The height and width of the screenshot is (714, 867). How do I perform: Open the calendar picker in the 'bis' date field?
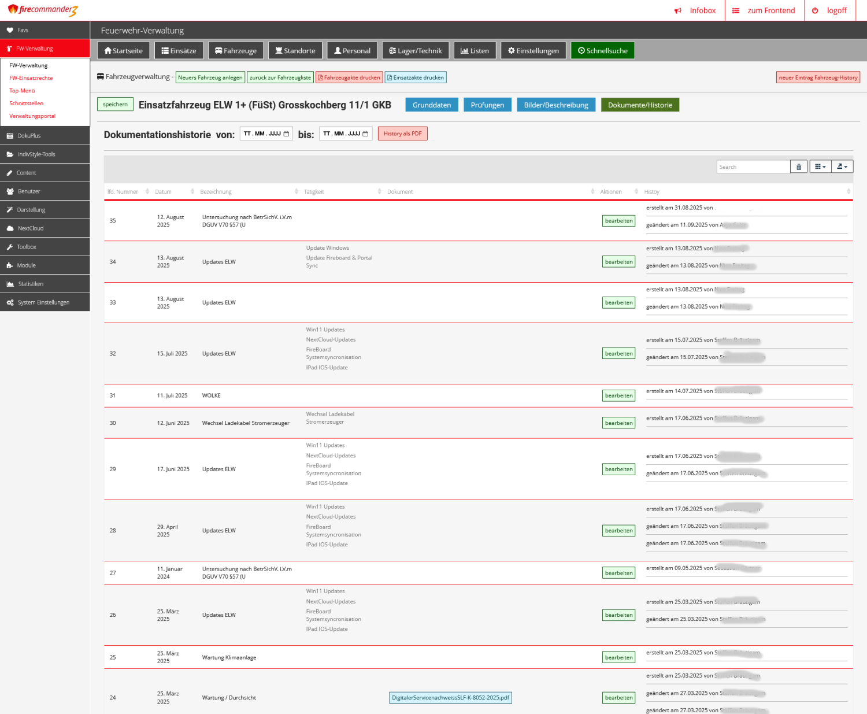(365, 134)
